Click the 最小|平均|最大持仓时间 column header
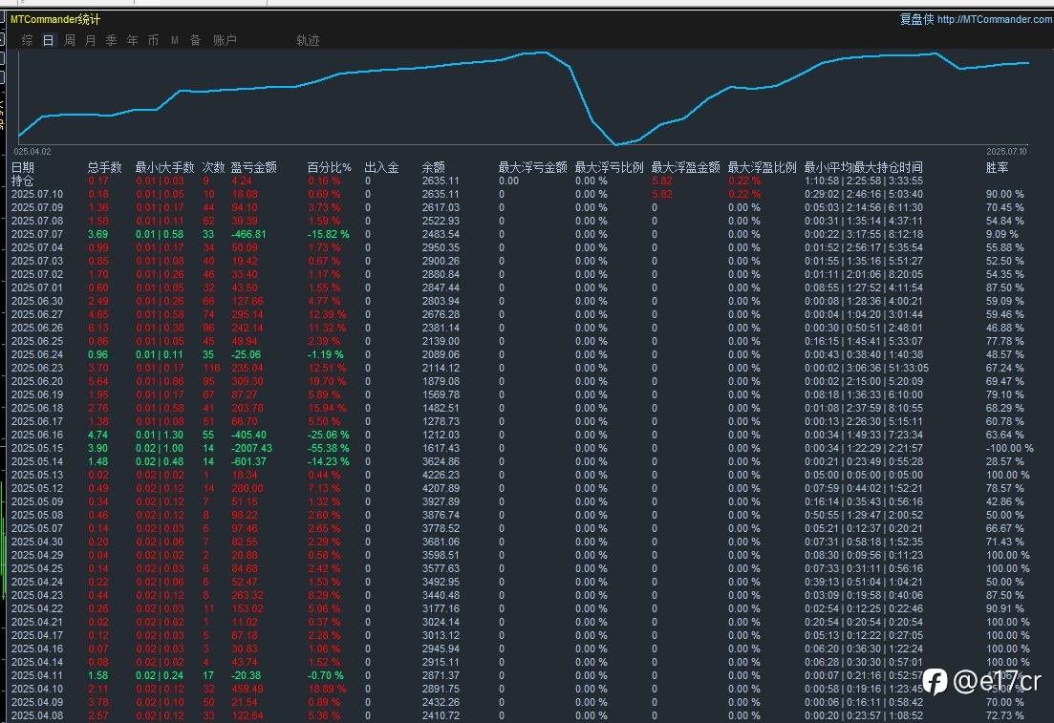 click(864, 167)
